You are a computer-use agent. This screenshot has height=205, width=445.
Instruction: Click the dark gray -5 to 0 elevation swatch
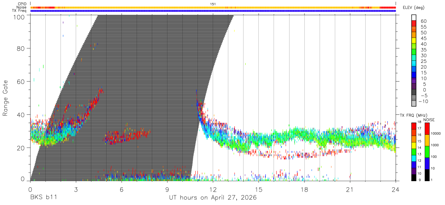[x=414, y=93]
